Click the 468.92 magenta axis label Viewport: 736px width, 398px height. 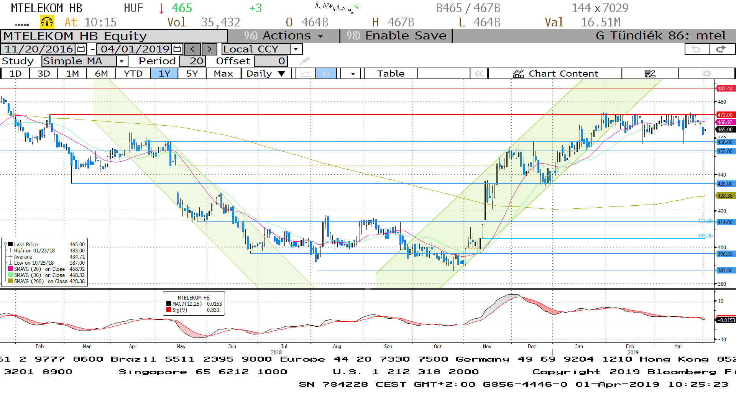click(x=725, y=122)
